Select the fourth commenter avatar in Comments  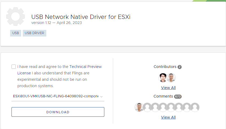click(163, 107)
